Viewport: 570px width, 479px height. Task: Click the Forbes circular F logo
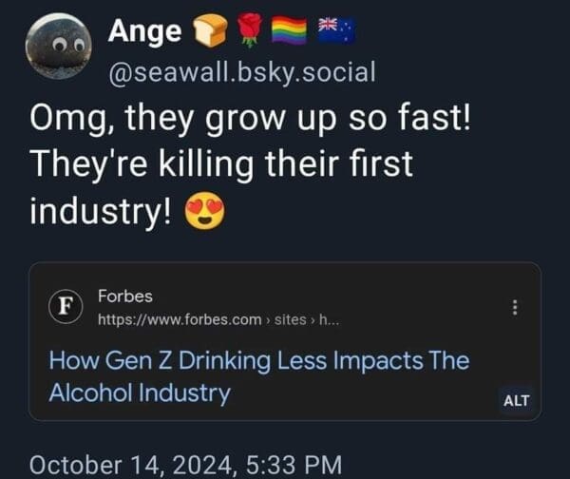[x=65, y=306]
